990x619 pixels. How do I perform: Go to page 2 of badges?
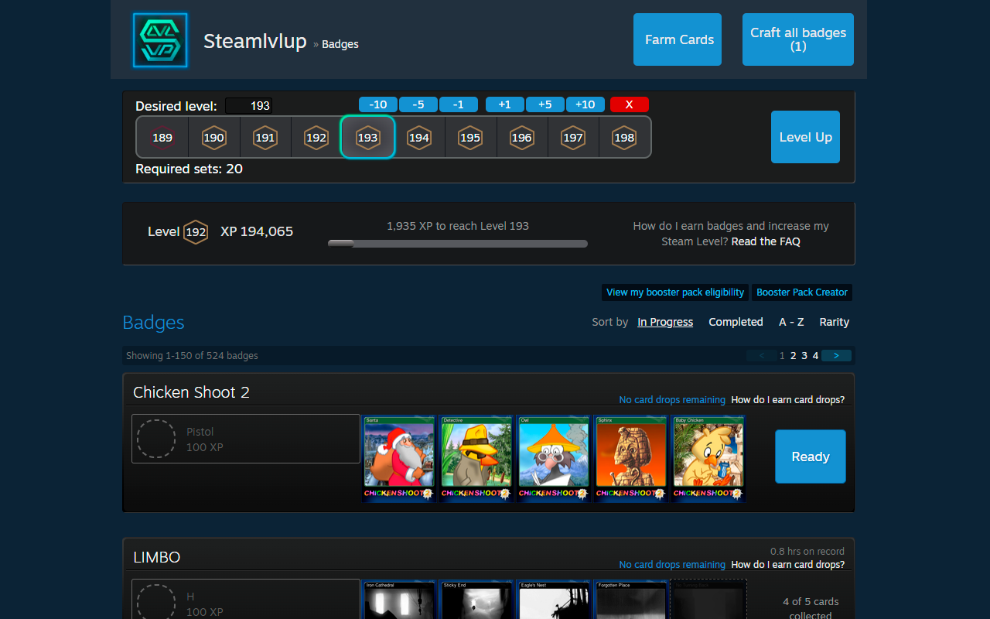[x=793, y=355]
